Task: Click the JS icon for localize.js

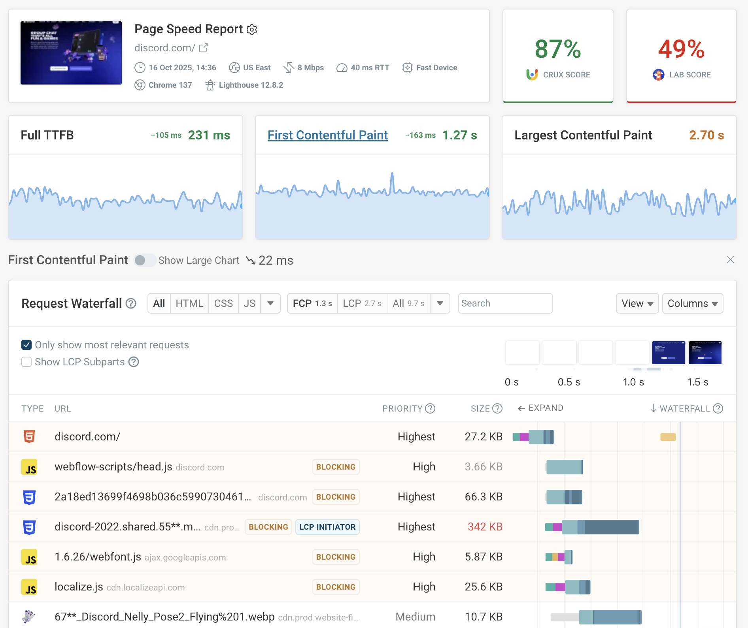Action: (29, 587)
